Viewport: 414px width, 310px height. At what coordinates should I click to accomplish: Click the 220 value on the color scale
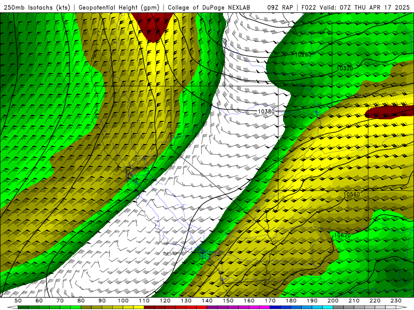coord(375,301)
